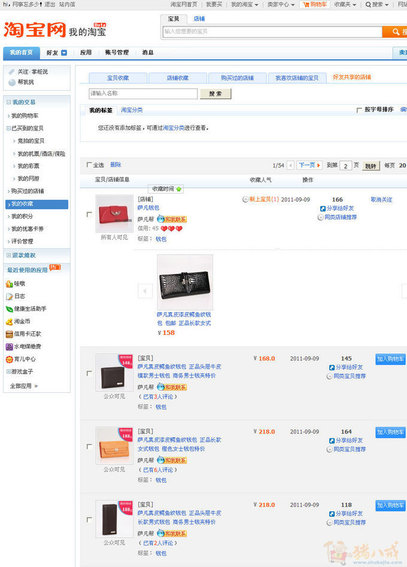Click 分享给好友 in the row with 145
407x567 pixels.
pyautogui.click(x=346, y=367)
